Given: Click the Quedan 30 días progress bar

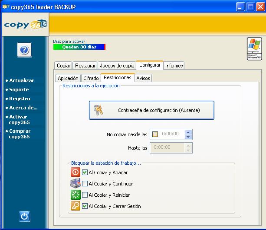Looking at the screenshot, I should point(79,47).
